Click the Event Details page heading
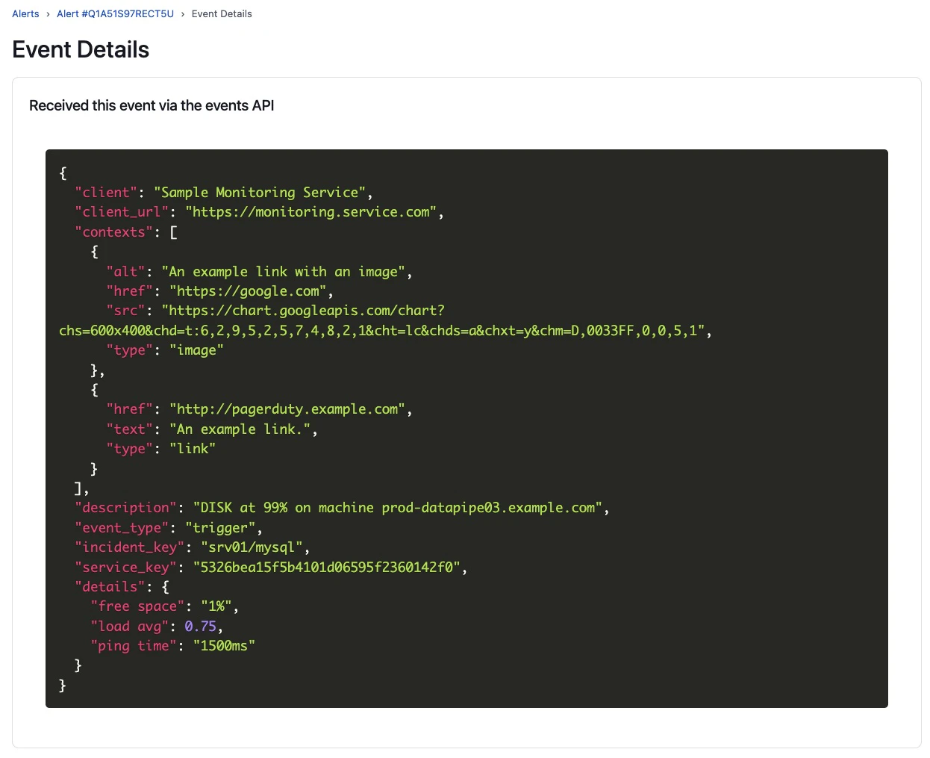 click(81, 50)
